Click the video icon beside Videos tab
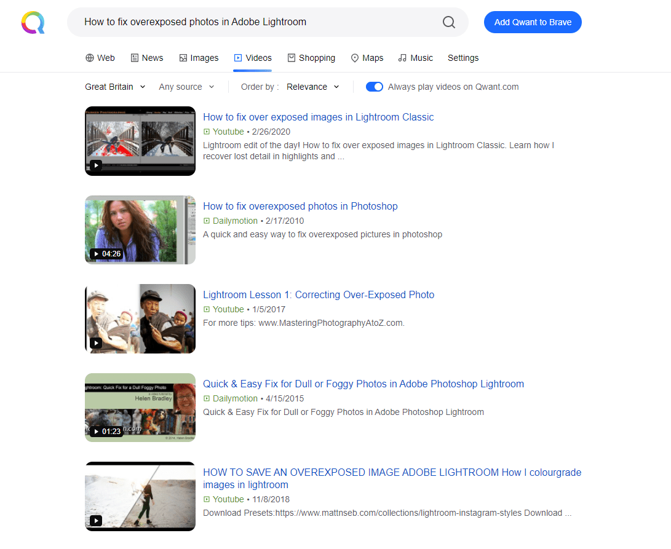This screenshot has height=549, width=671. (x=238, y=58)
